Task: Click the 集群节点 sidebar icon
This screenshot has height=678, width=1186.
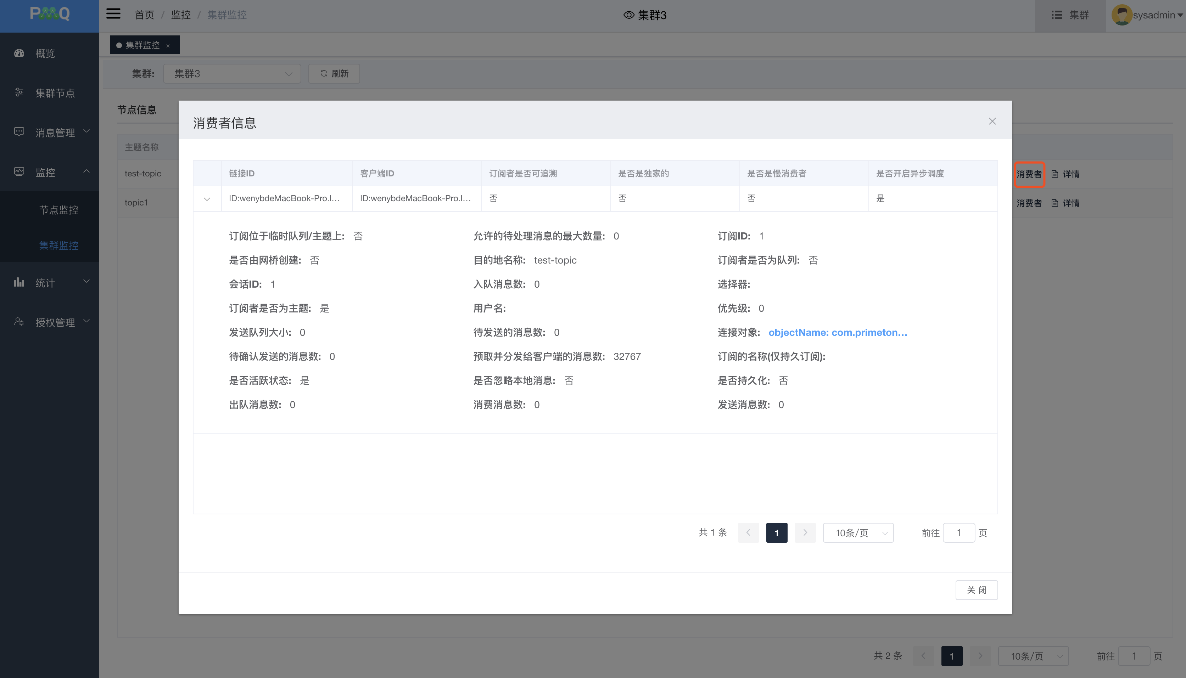Action: [x=19, y=93]
